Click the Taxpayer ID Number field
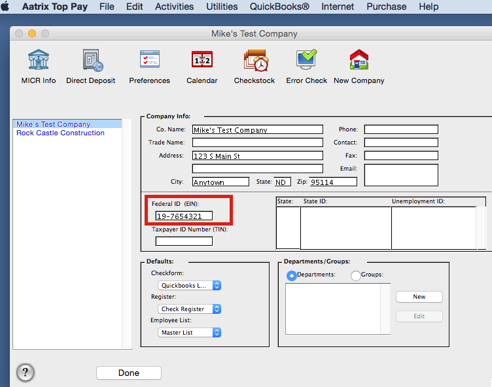 184,241
